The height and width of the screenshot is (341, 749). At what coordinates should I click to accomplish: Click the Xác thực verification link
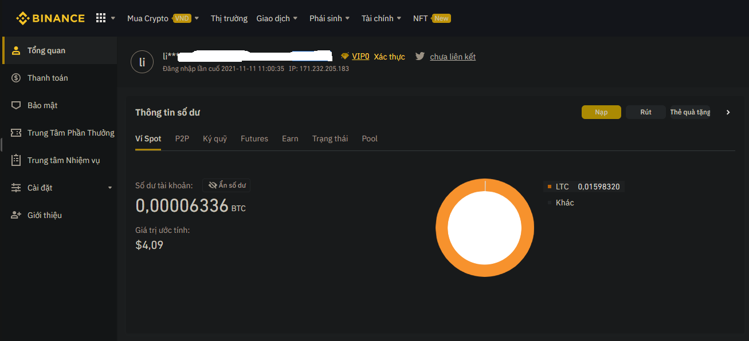coord(389,57)
